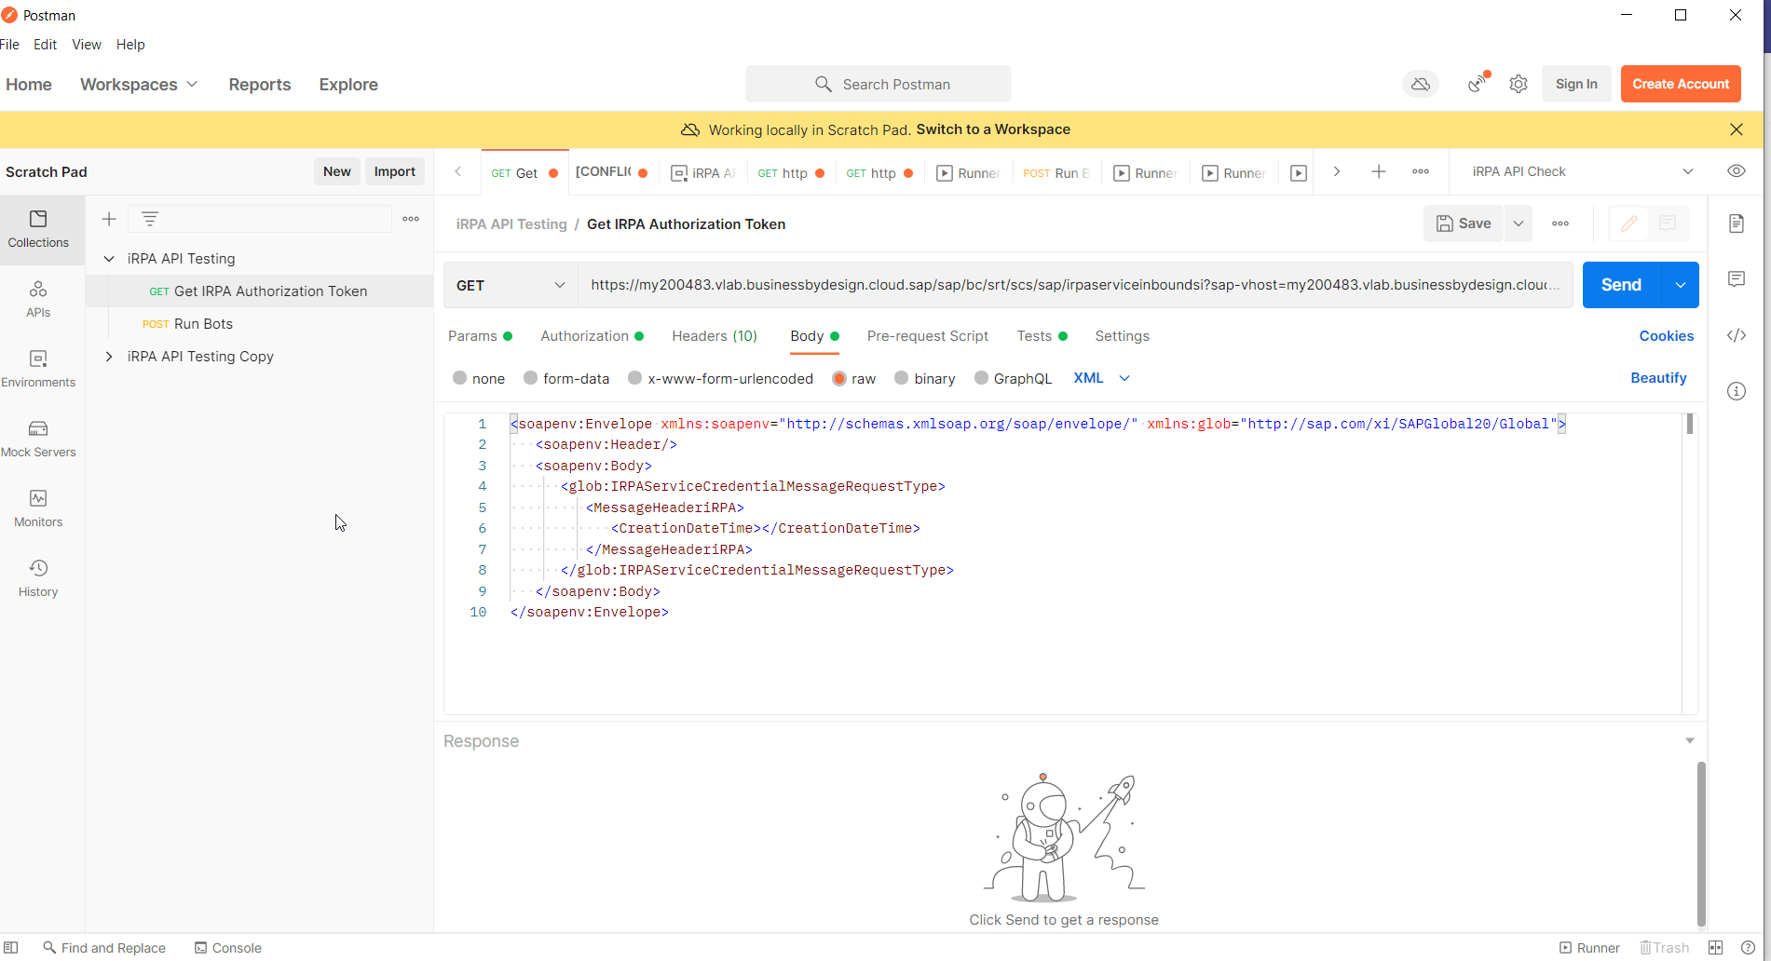Open the request info pane icon
Screen dimensions: 1771x961
tap(1737, 391)
